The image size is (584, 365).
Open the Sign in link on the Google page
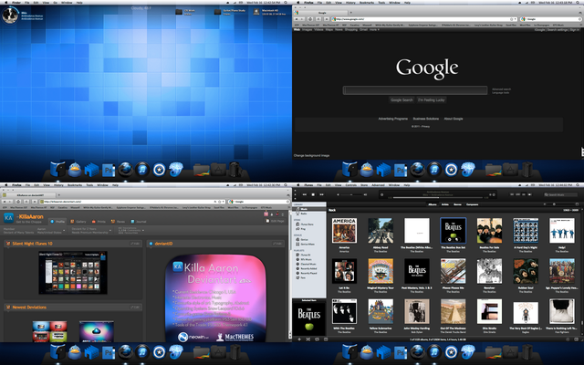click(574, 29)
